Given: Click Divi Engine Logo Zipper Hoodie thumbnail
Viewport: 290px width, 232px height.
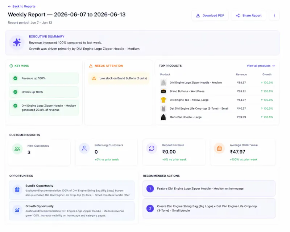Looking at the screenshot, I should click(x=163, y=83).
